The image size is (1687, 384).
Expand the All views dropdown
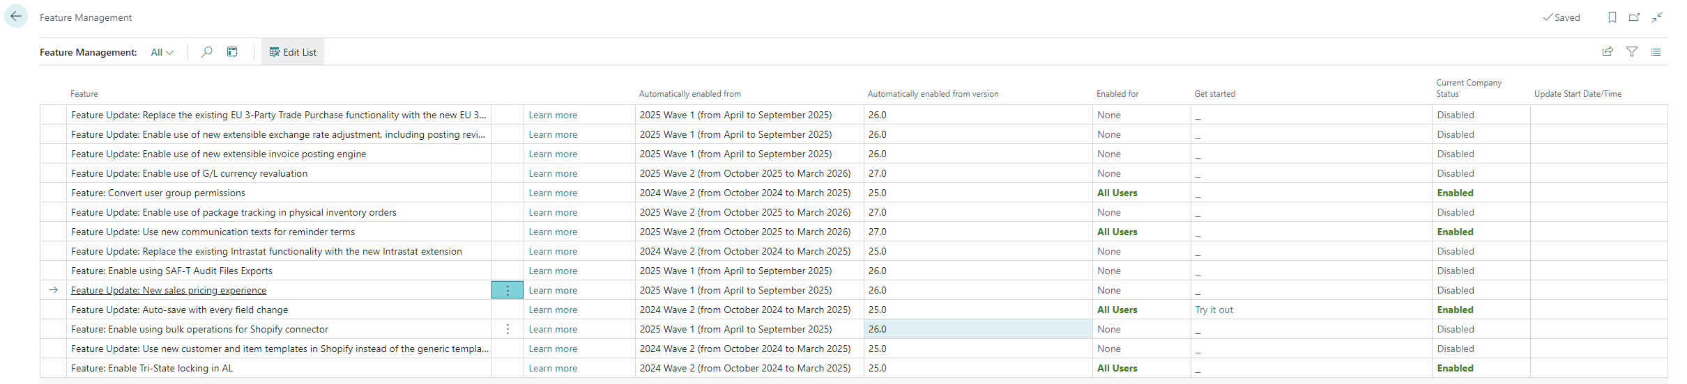point(162,52)
